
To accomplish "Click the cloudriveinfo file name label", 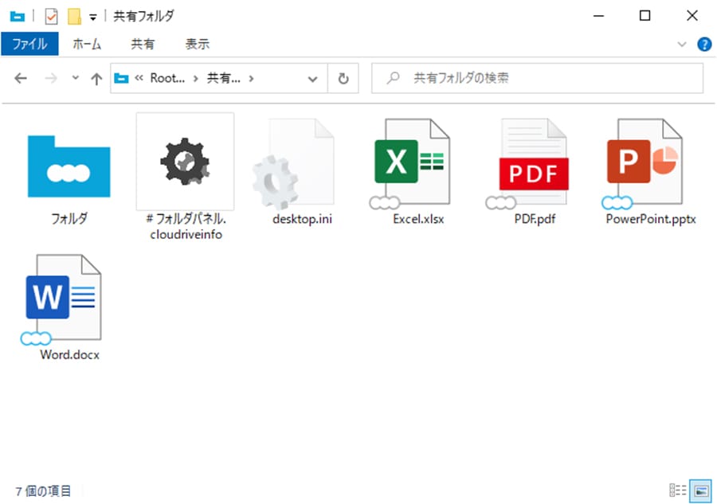I will (x=186, y=226).
